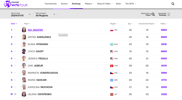Click Iga Swiatek's player photo

tap(24, 30)
